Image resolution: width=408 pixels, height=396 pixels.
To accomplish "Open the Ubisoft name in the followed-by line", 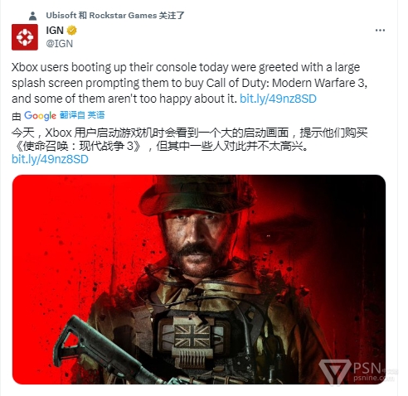I will coord(61,16).
